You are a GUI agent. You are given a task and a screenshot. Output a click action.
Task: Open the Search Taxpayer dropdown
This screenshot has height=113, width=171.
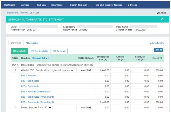coord(80,5)
